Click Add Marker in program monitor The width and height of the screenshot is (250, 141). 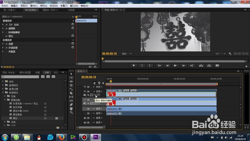pos(133,66)
